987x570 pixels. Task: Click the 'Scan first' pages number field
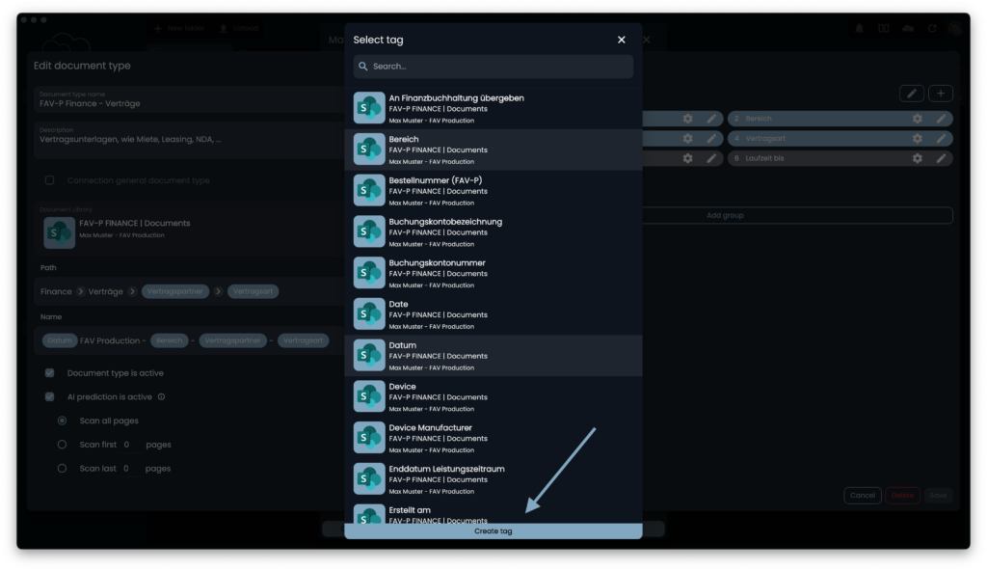(x=130, y=445)
